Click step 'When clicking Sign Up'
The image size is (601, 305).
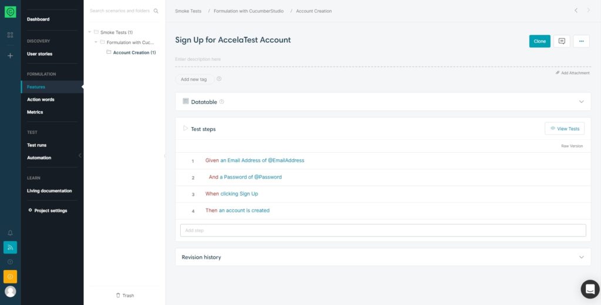pyautogui.click(x=232, y=194)
